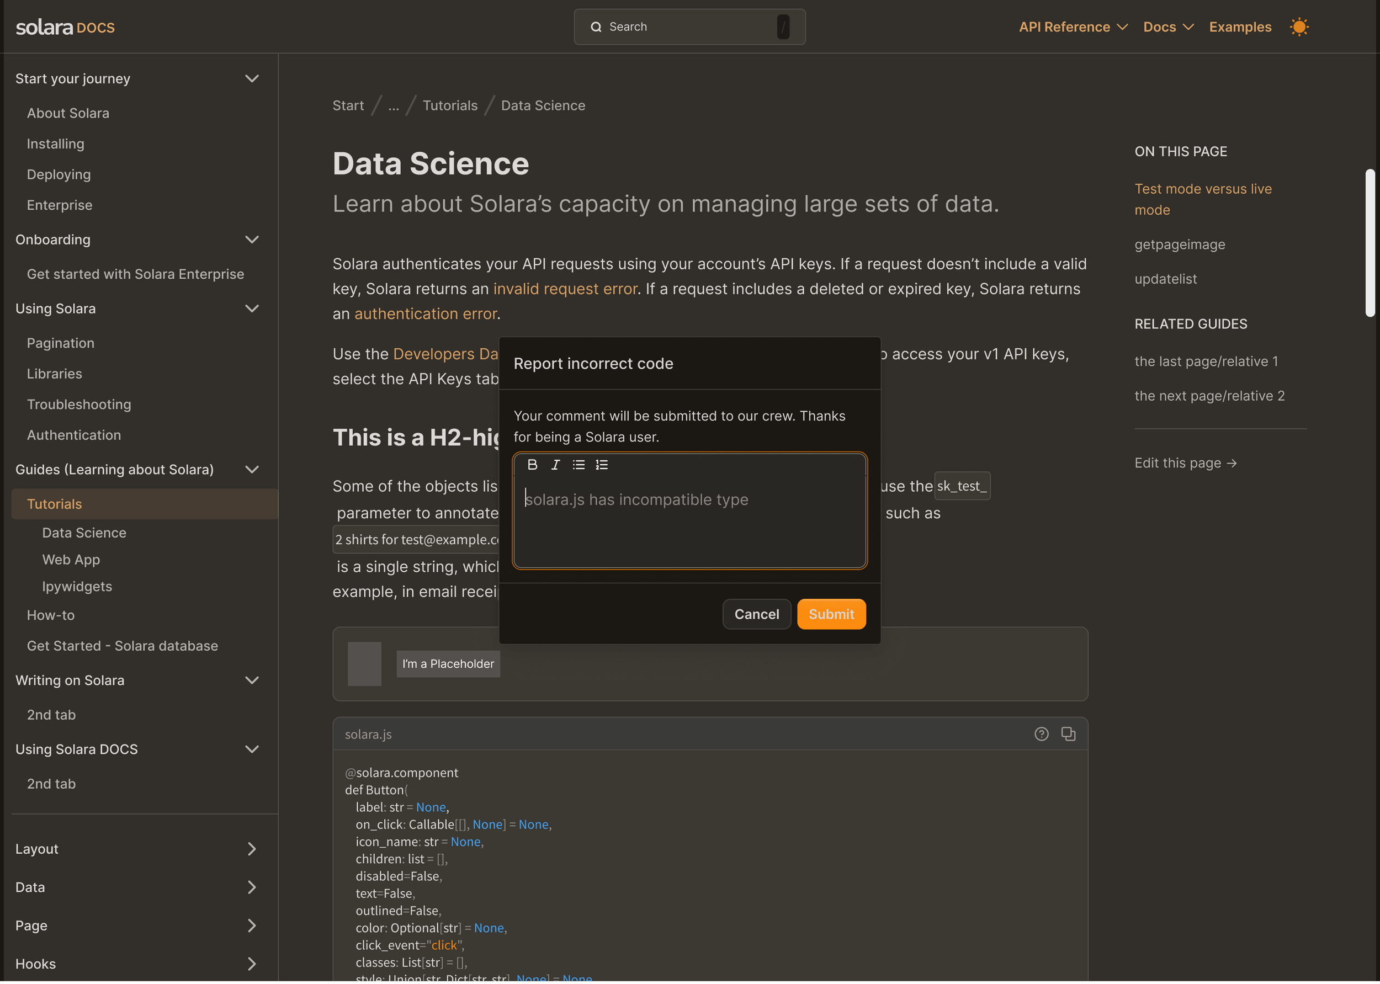This screenshot has width=1380, height=984.
Task: Insert a bulleted list in the comment editor
Action: (x=578, y=465)
